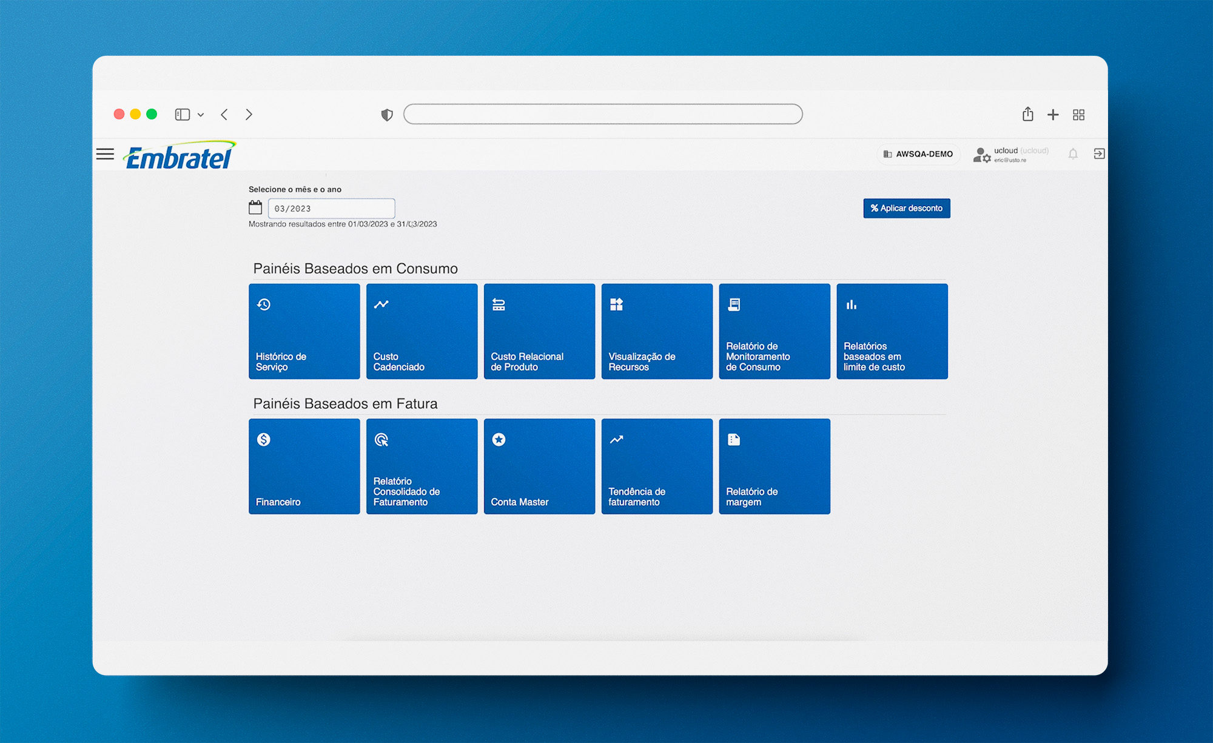Open the Tendência de faturamento panel

coord(657,466)
